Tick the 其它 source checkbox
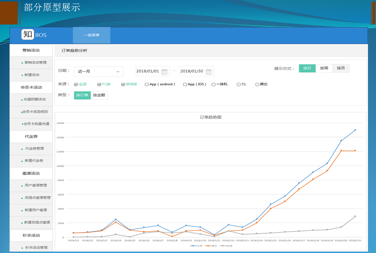376x253 pixels. (x=257, y=84)
